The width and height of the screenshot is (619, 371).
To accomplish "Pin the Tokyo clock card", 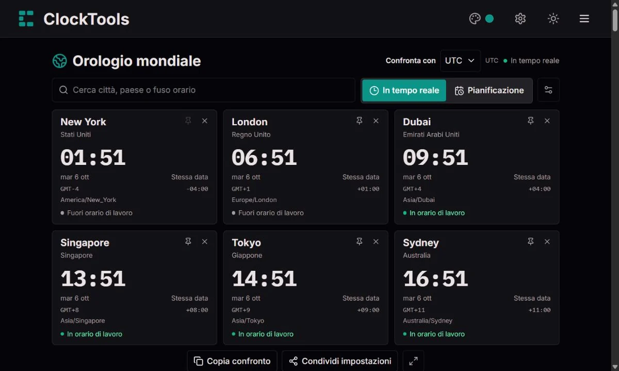I will [x=360, y=242].
